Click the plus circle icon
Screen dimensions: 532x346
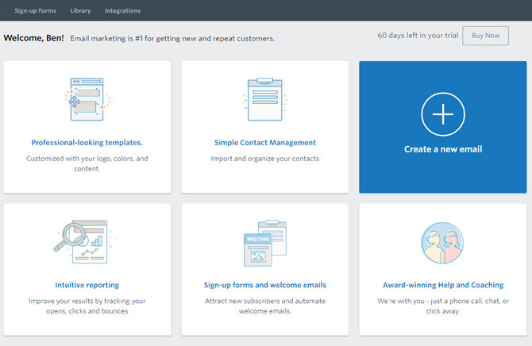pos(443,114)
